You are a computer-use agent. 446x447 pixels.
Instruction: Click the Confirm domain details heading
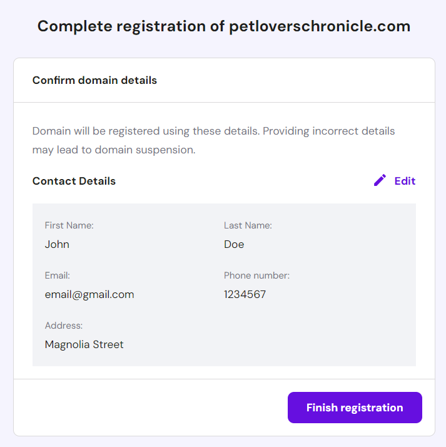(x=94, y=80)
